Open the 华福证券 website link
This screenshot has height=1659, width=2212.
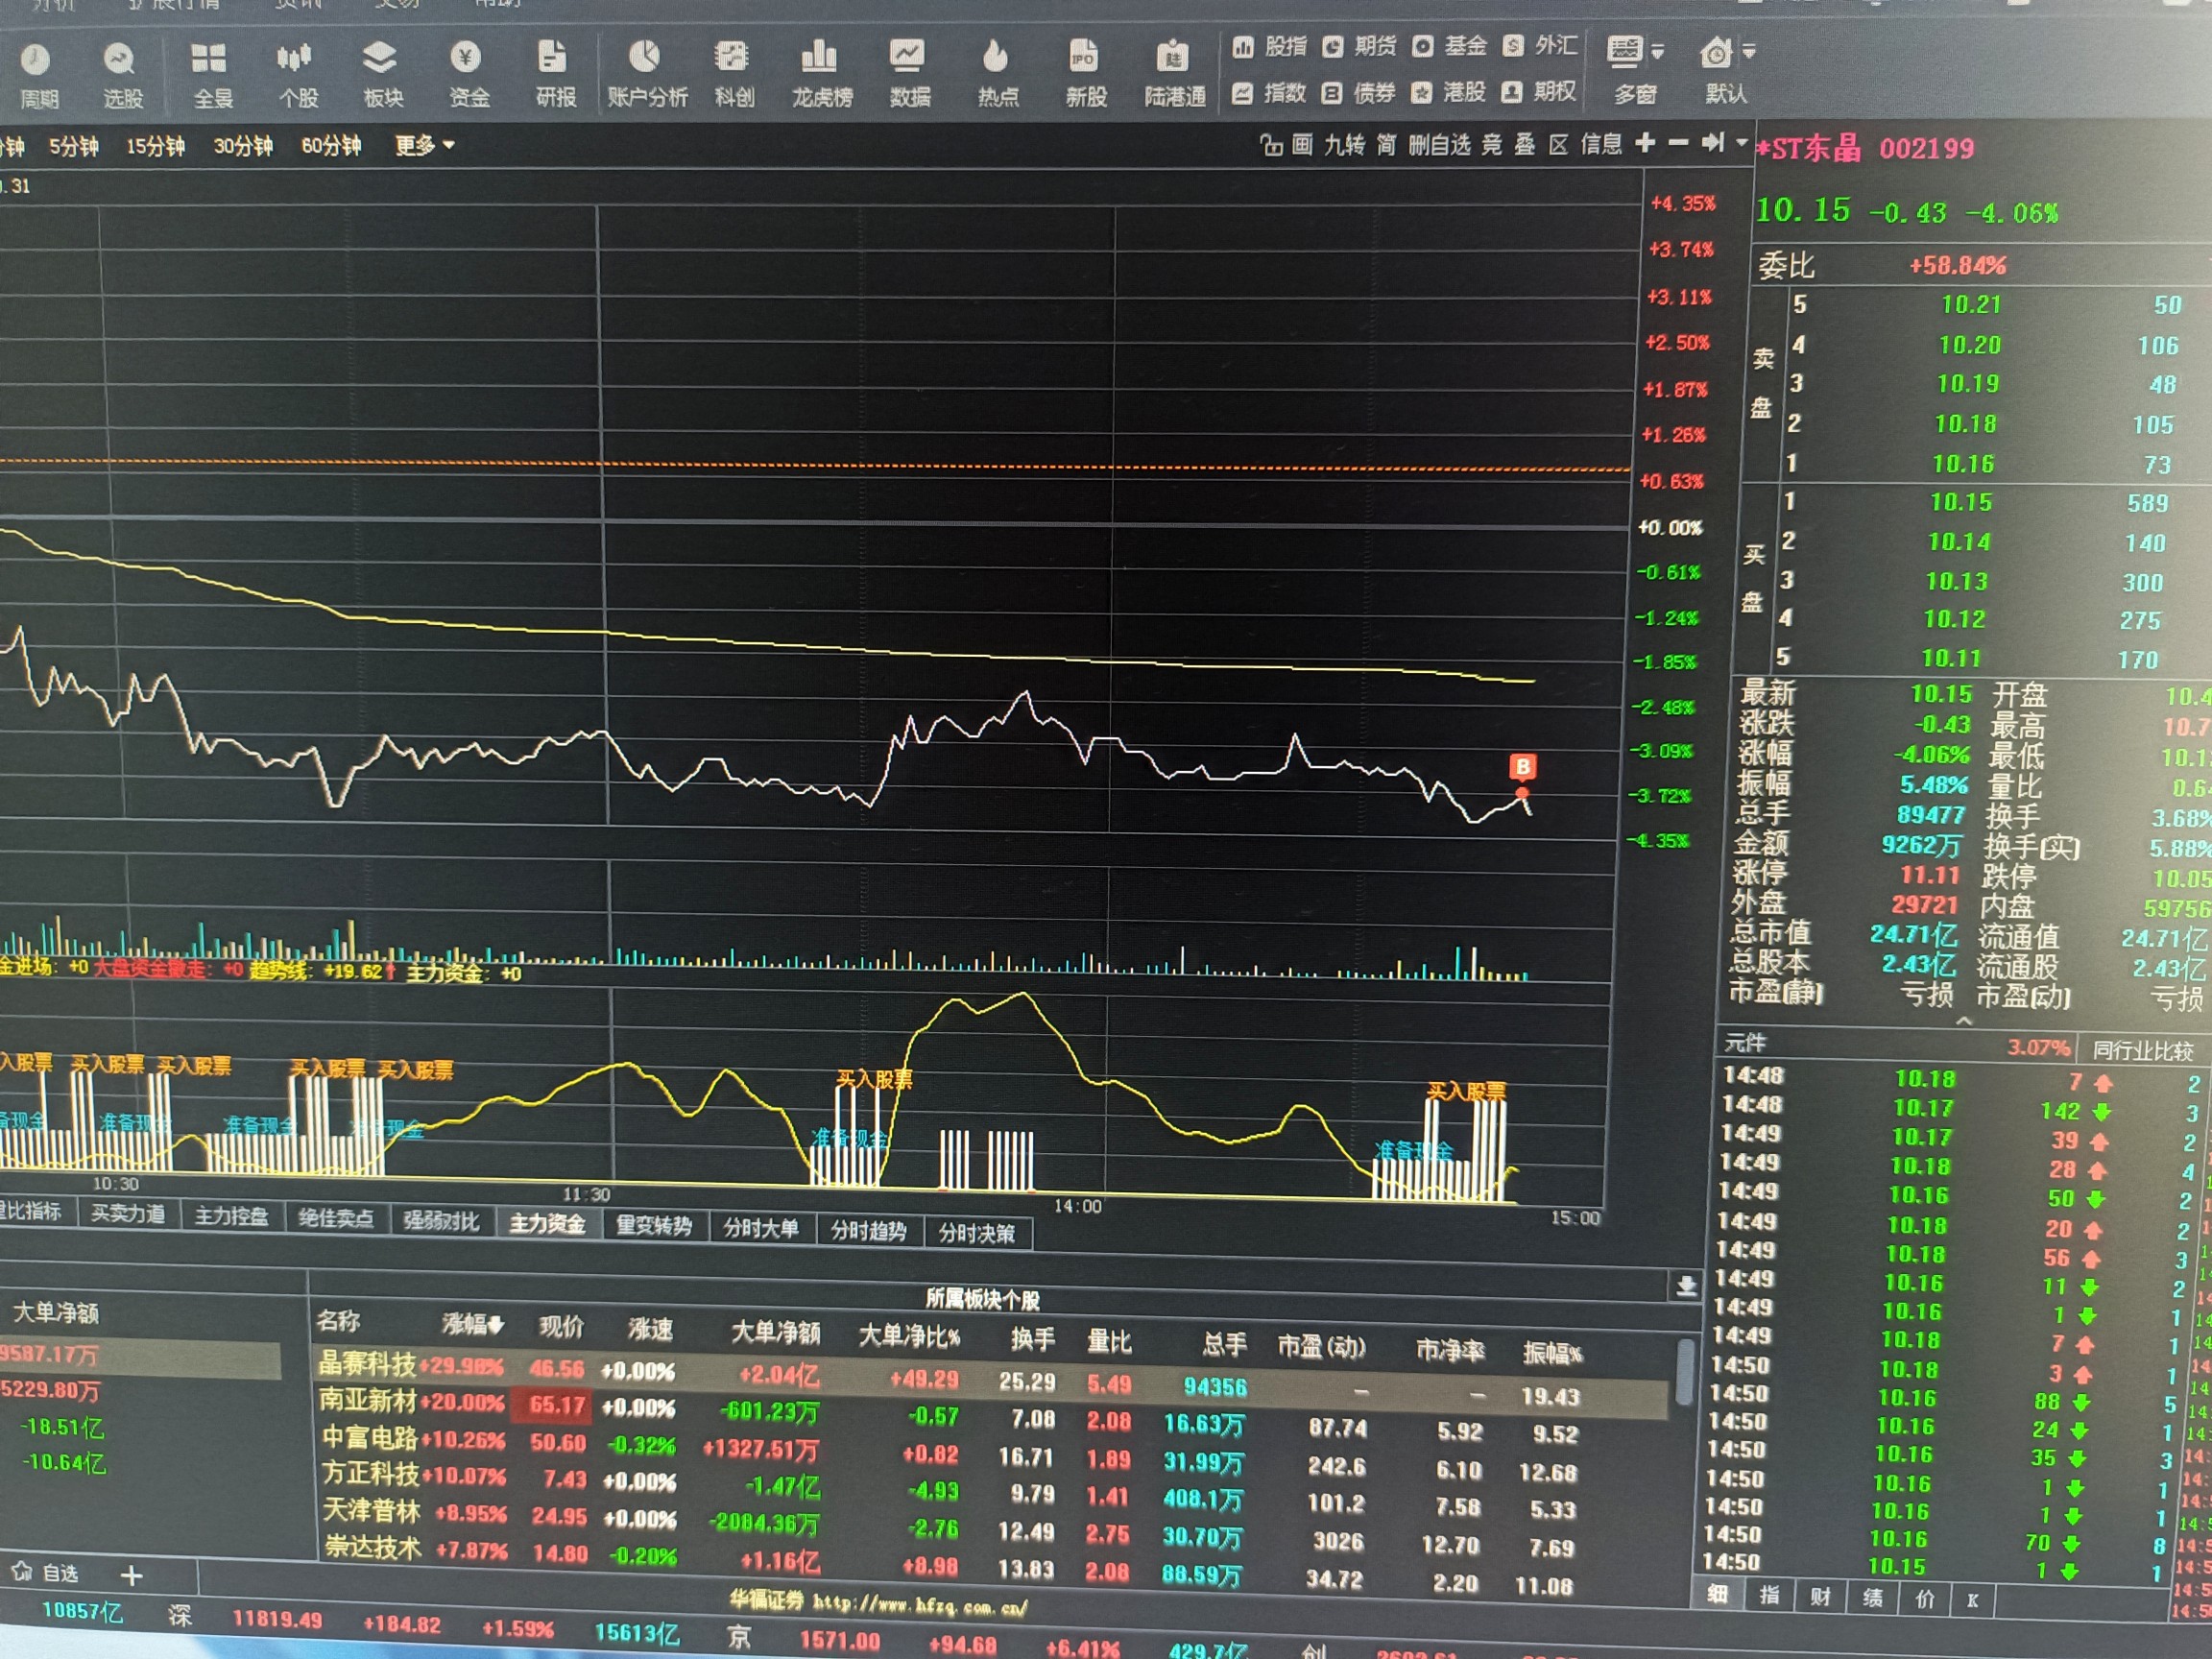coord(877,1602)
